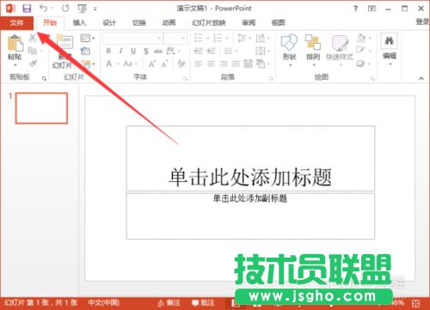Click the font name combo box
The image size is (430, 310).
(x=132, y=38)
